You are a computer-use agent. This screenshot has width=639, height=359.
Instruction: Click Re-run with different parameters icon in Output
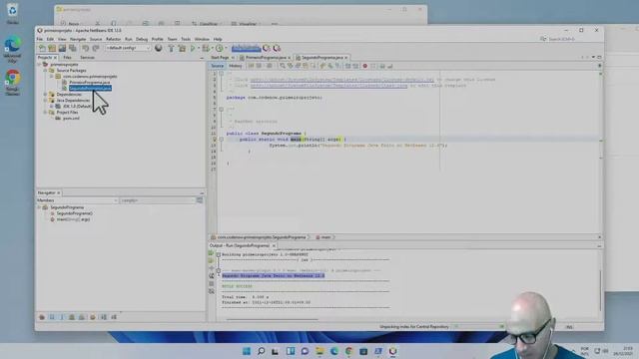click(x=211, y=261)
